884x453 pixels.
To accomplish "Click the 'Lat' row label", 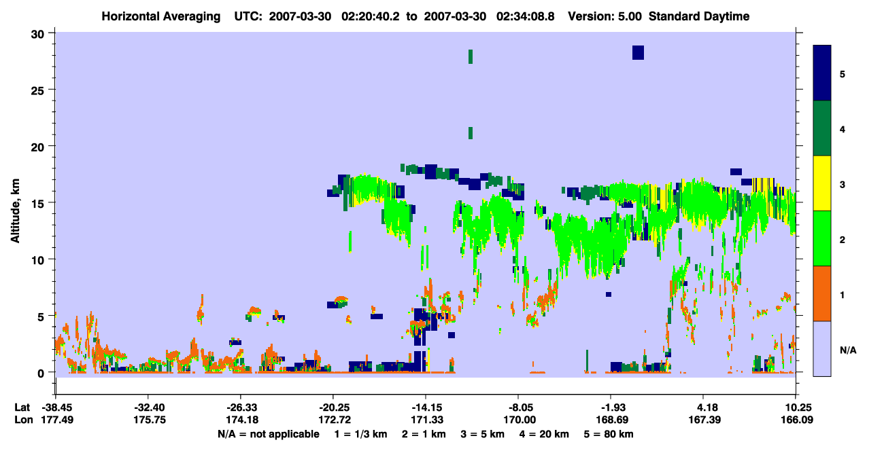I will click(22, 407).
